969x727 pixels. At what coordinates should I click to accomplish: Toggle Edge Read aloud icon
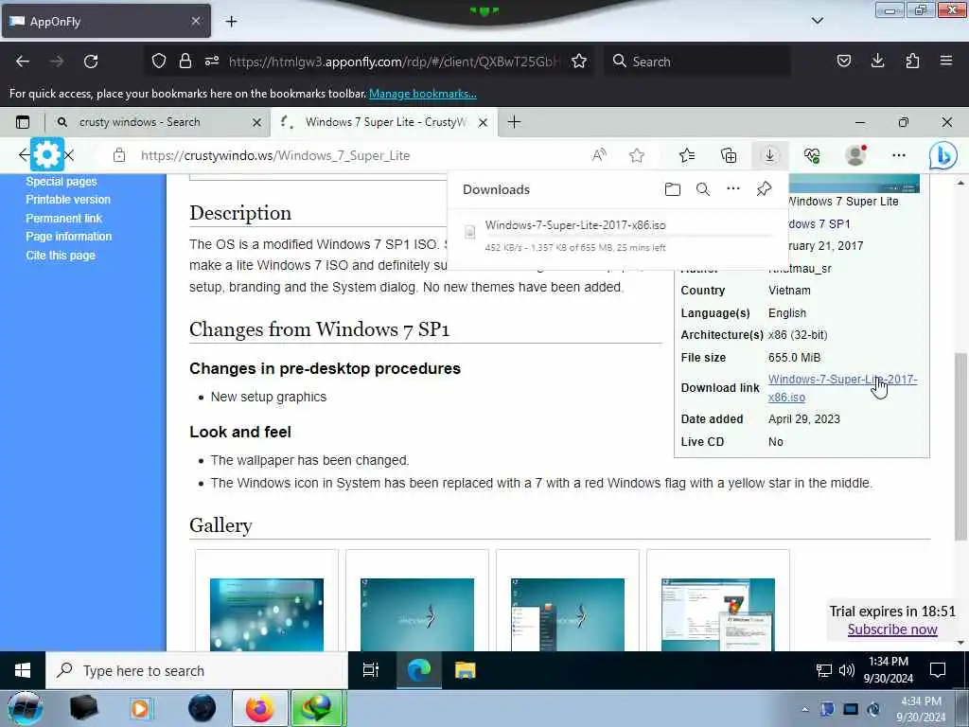pos(599,155)
